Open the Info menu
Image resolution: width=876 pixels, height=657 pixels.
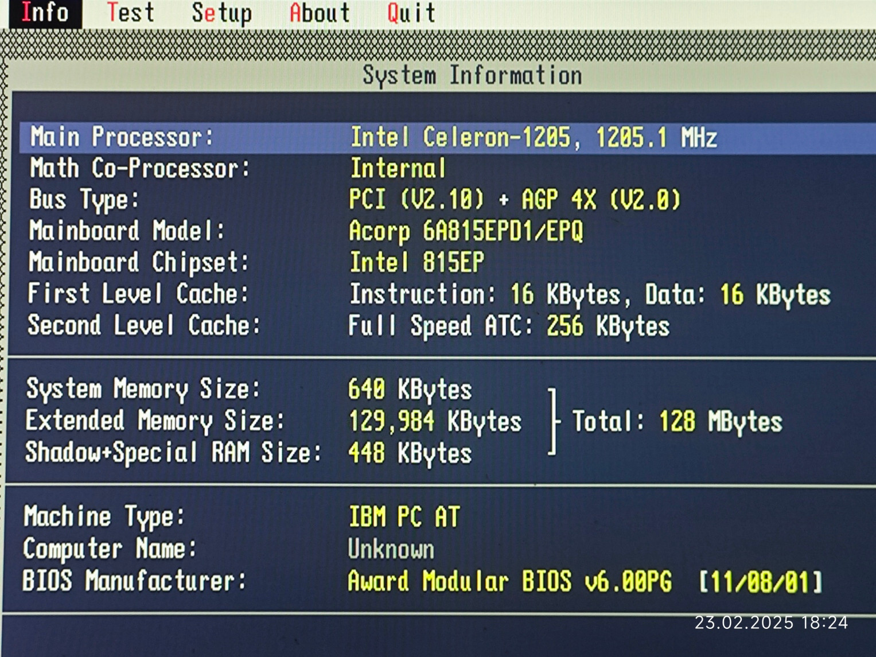point(45,13)
